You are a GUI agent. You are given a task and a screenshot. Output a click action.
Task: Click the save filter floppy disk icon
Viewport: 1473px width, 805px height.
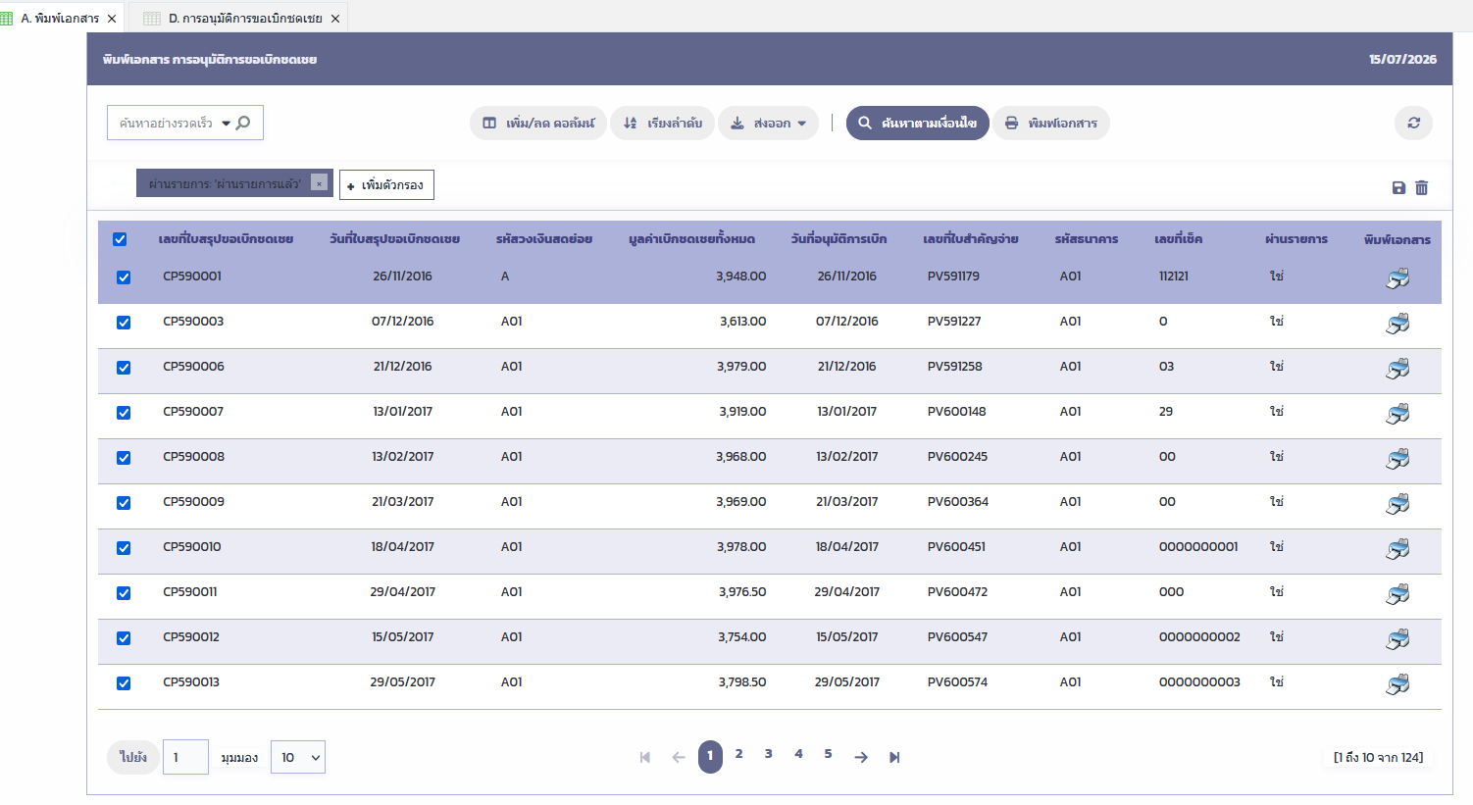coord(1398,187)
